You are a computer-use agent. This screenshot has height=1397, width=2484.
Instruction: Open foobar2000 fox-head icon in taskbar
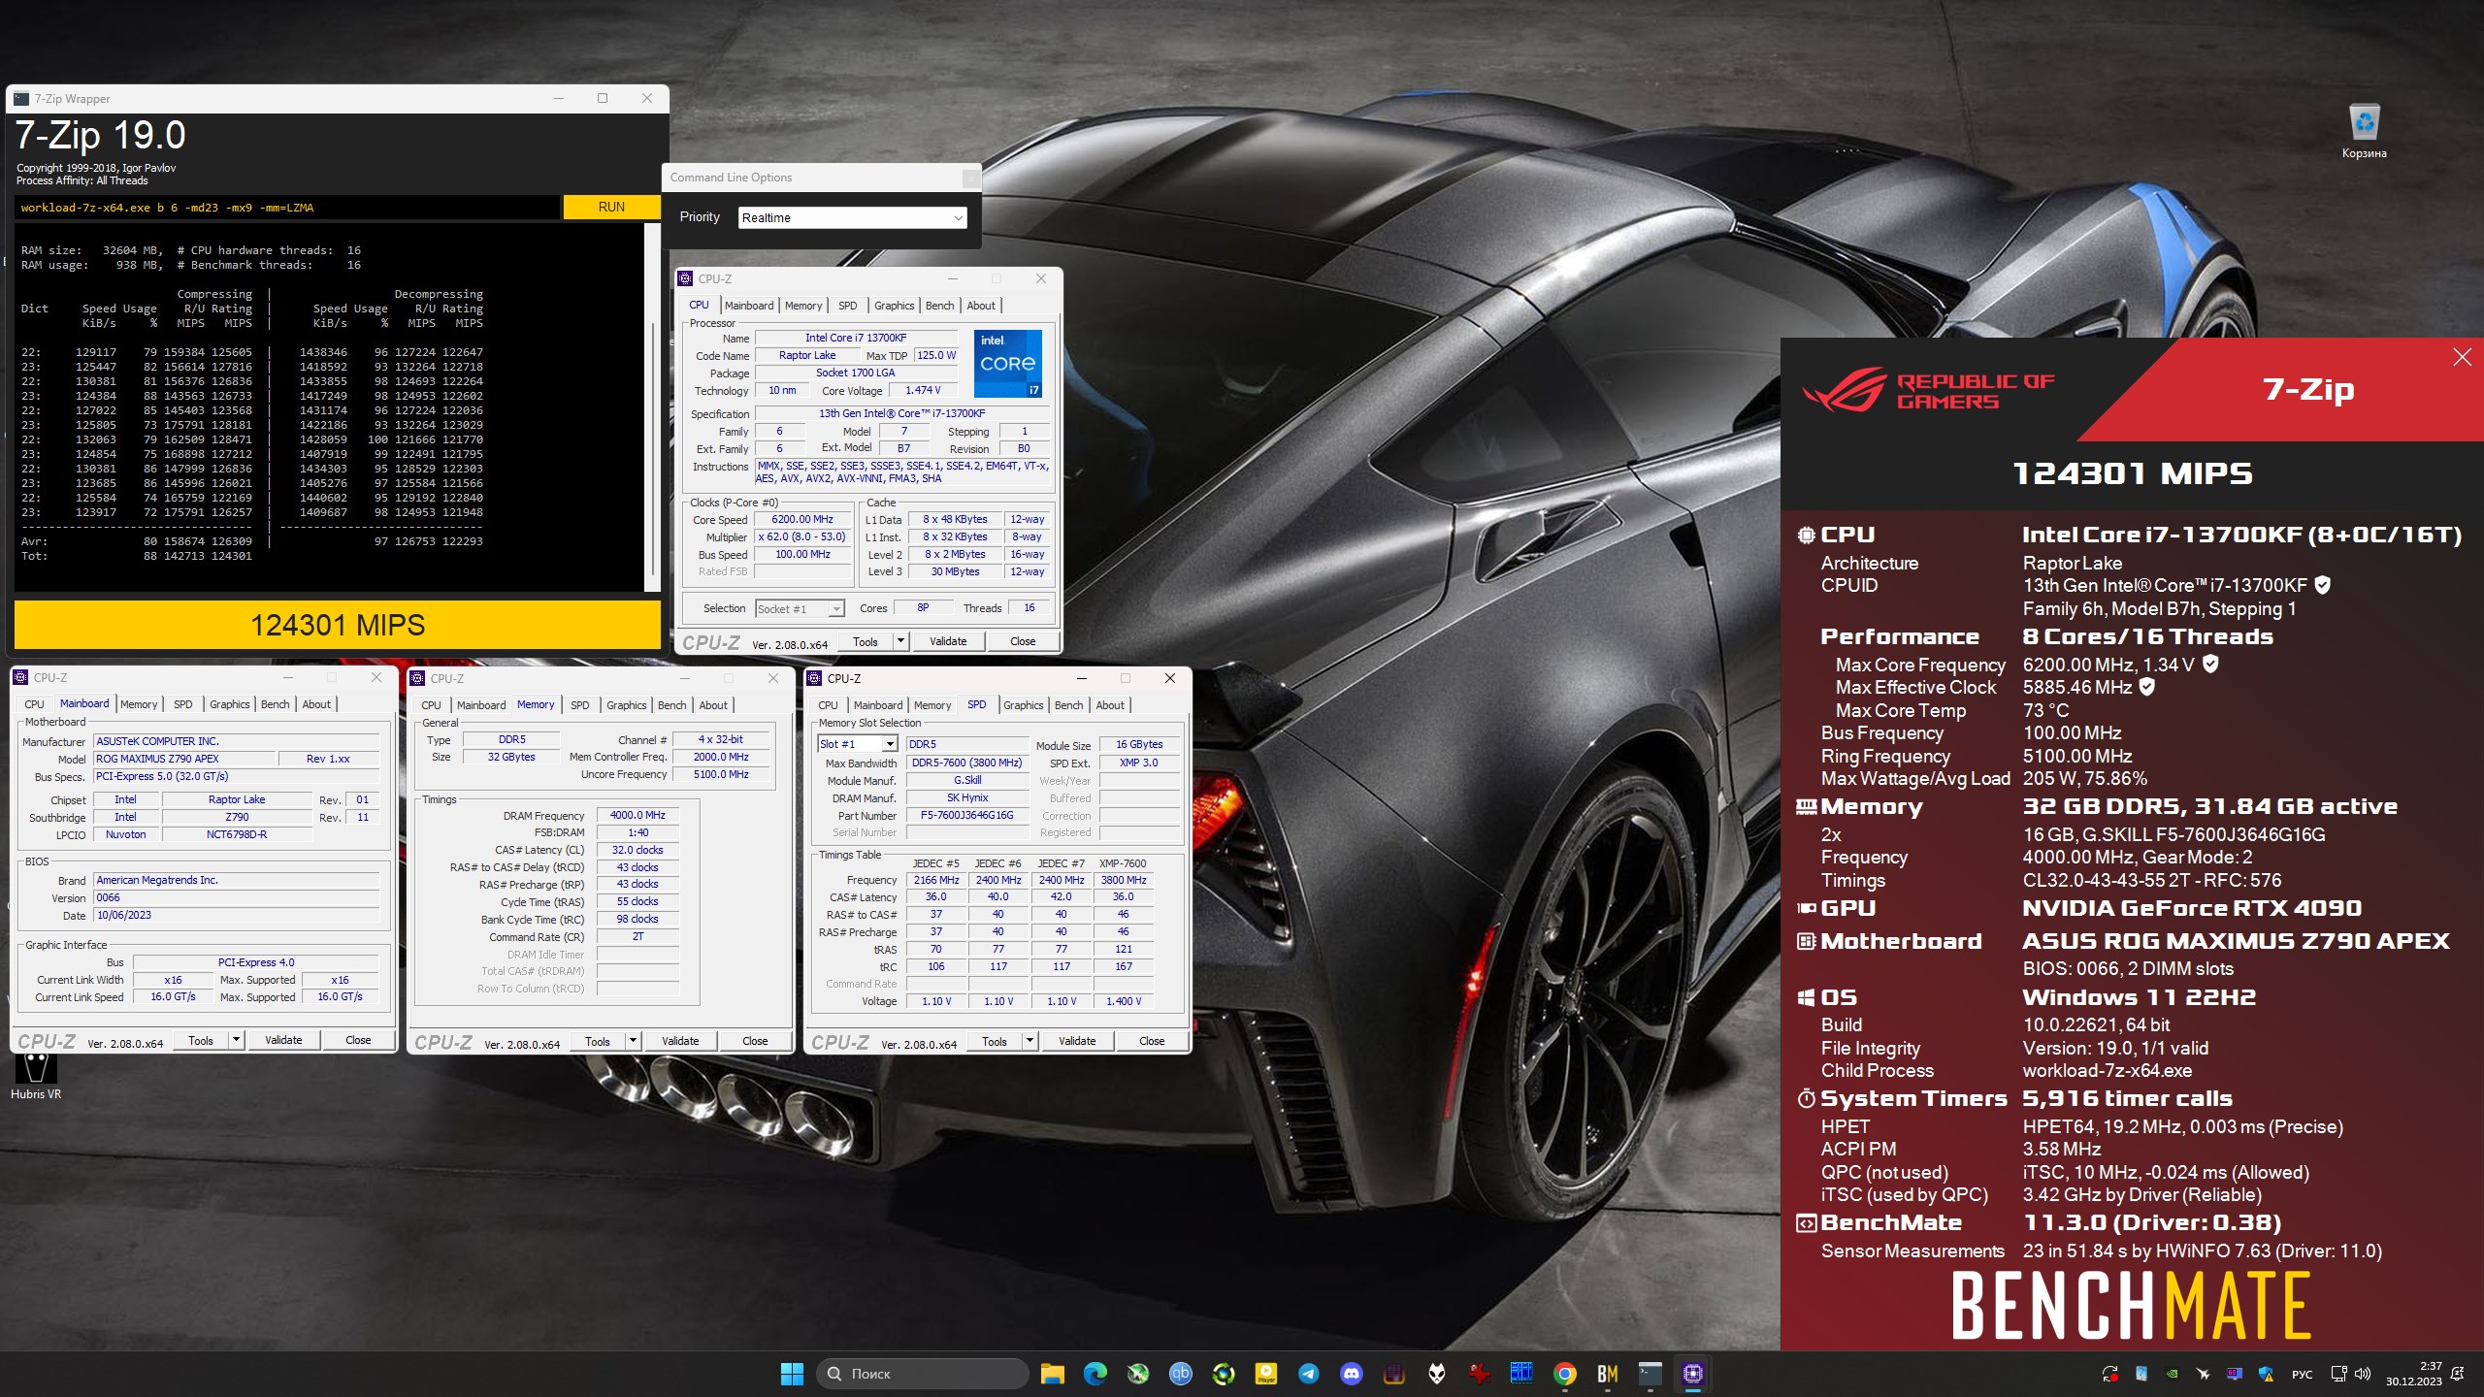pos(1436,1373)
